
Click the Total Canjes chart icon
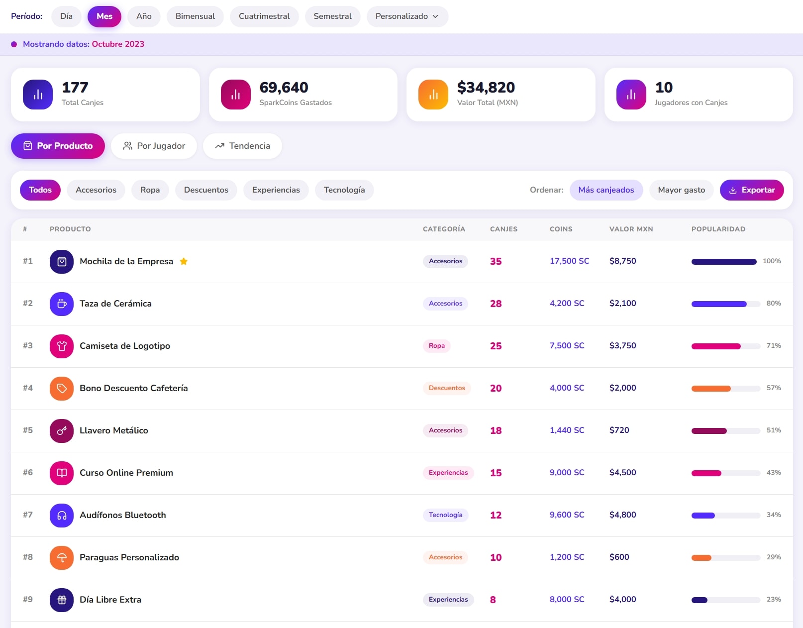coord(38,95)
